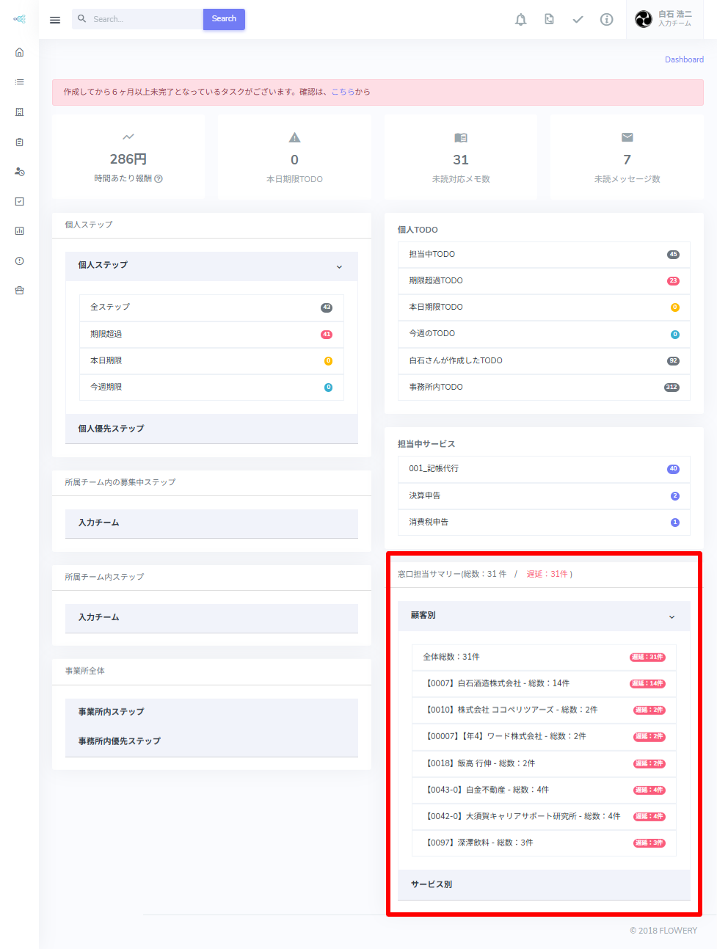Screen dimensions: 717x949
Task: Open user profile 白石 浩二
Action: pyautogui.click(x=665, y=19)
